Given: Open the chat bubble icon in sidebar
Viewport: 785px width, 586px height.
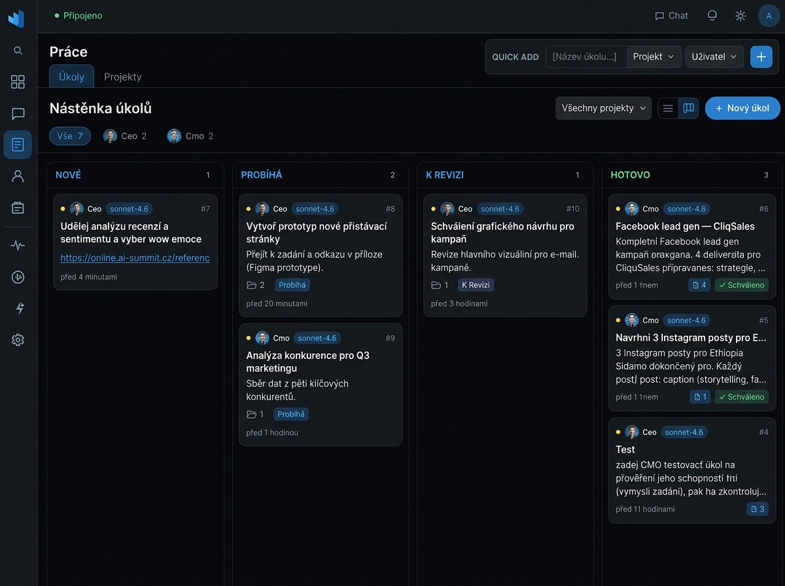Looking at the screenshot, I should tap(18, 114).
